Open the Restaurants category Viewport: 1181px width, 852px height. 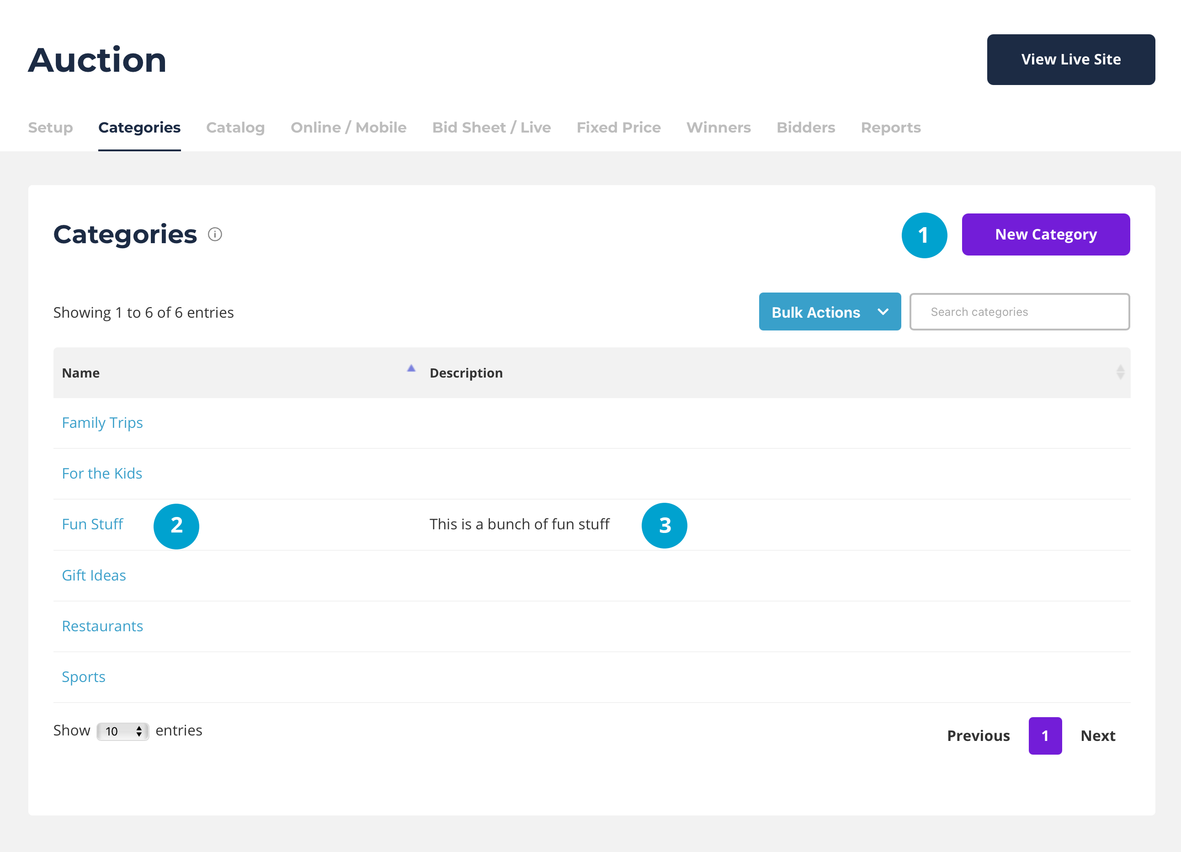[102, 626]
